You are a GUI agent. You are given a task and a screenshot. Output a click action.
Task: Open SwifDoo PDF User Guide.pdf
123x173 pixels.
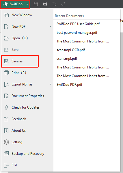point(78,24)
